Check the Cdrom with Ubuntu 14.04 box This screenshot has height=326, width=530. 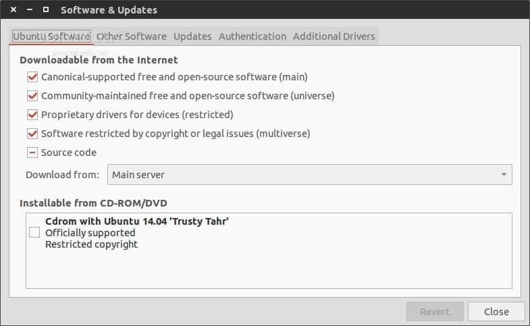(34, 232)
